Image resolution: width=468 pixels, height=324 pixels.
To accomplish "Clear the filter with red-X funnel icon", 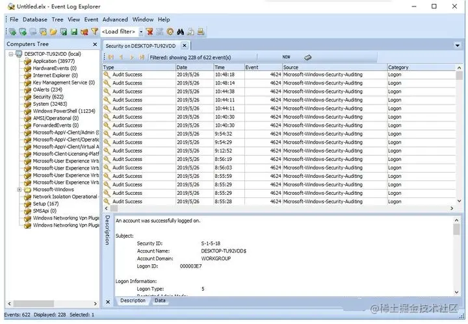I will 150,31.
